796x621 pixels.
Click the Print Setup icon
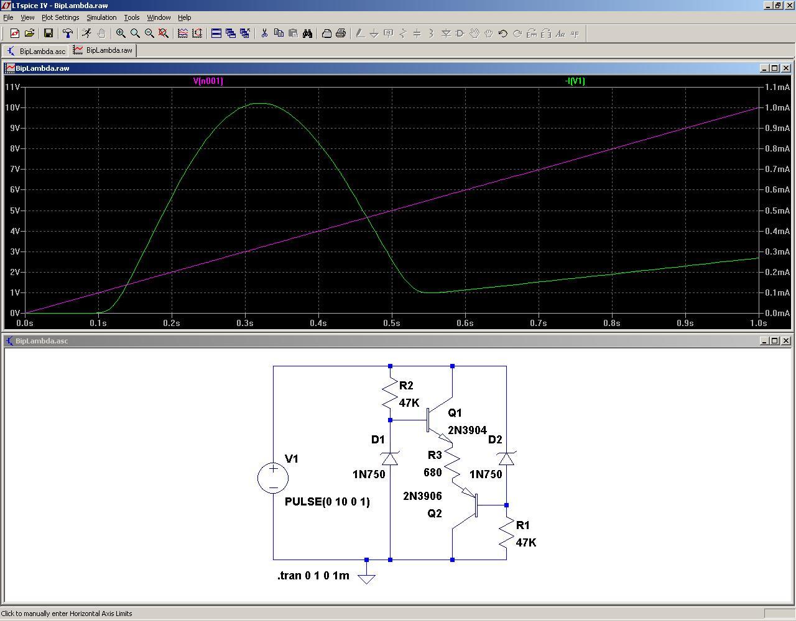click(326, 34)
